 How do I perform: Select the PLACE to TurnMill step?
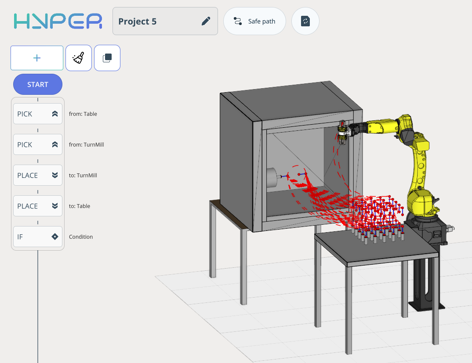[x=31, y=175]
